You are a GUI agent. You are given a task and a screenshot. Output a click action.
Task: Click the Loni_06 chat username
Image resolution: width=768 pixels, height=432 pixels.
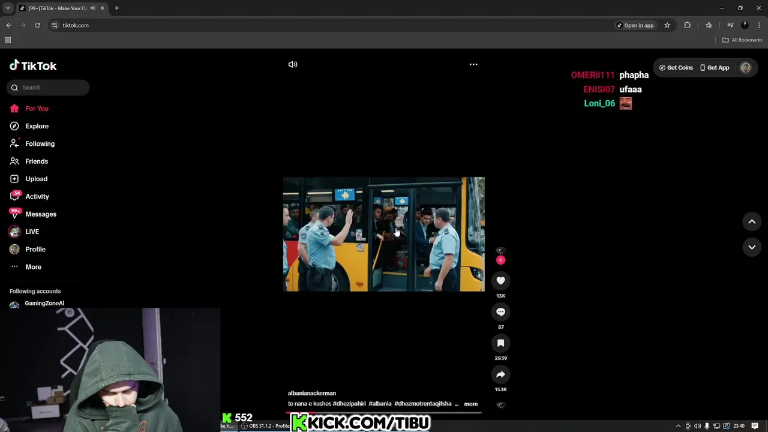(x=599, y=103)
